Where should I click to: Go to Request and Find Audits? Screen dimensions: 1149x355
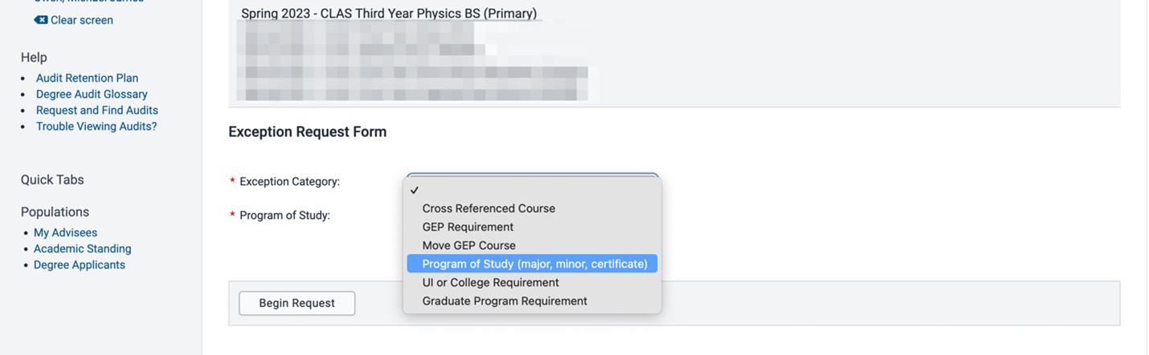(96, 110)
